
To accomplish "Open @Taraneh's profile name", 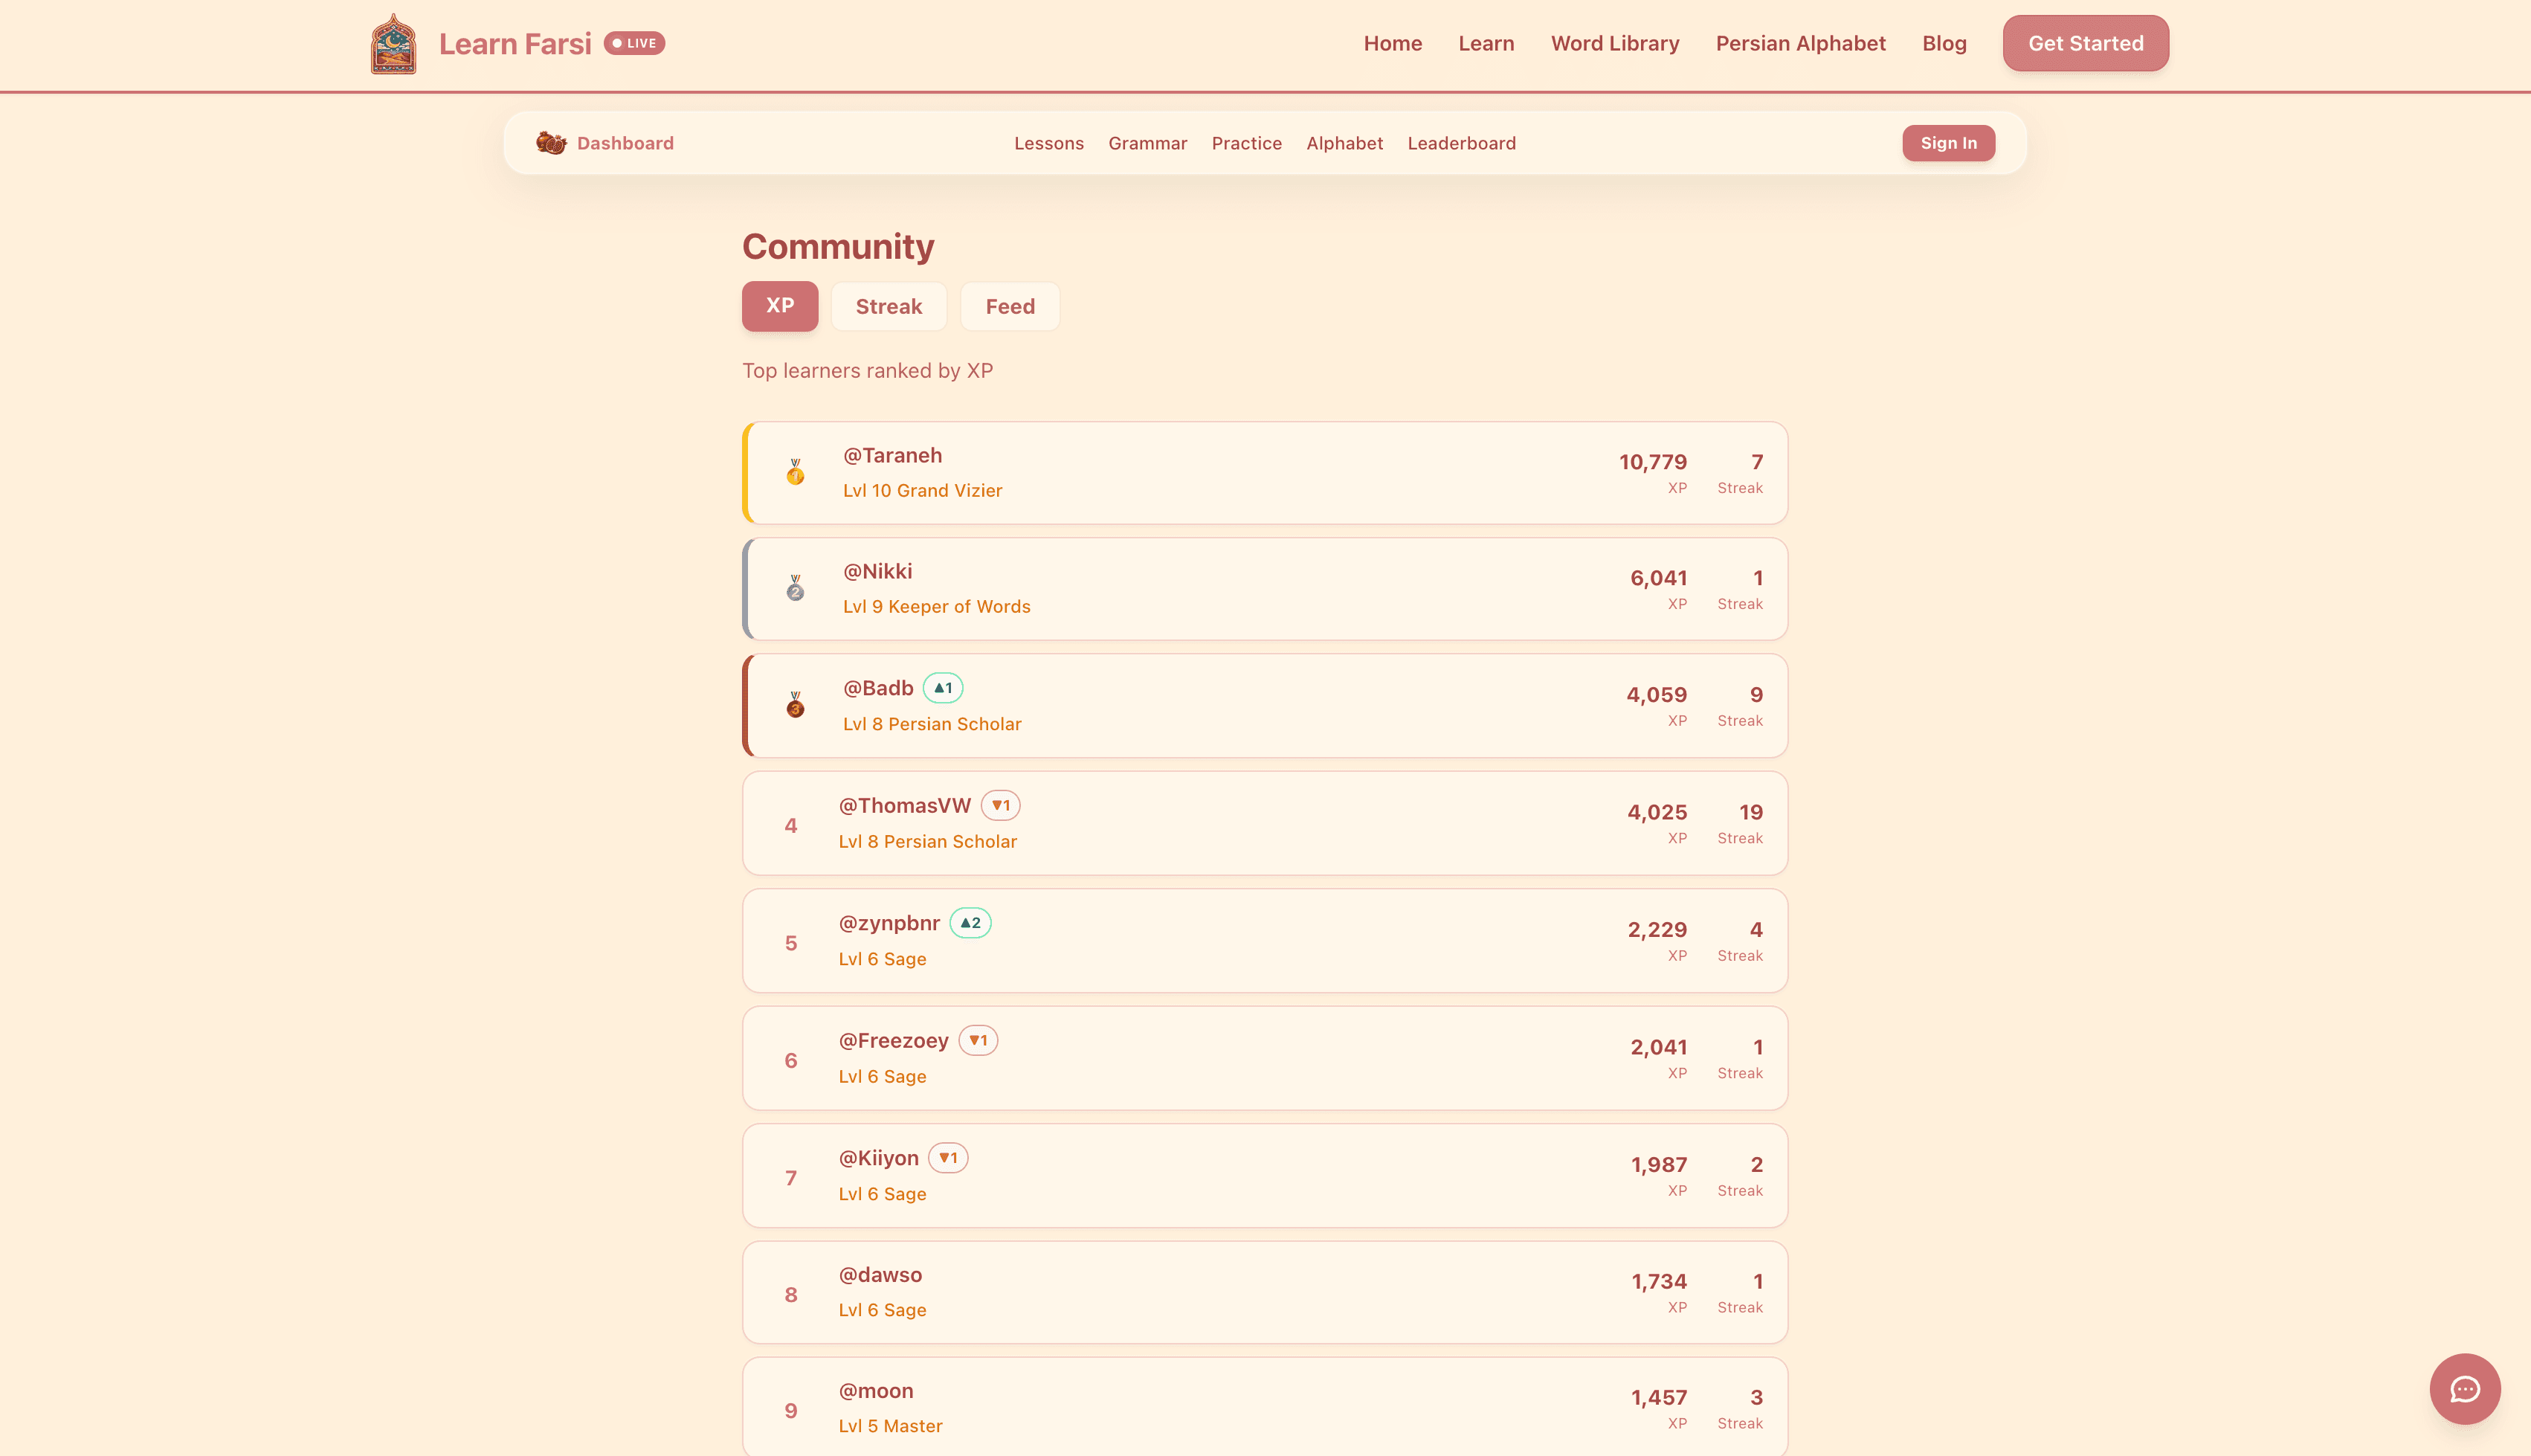I will (893, 455).
